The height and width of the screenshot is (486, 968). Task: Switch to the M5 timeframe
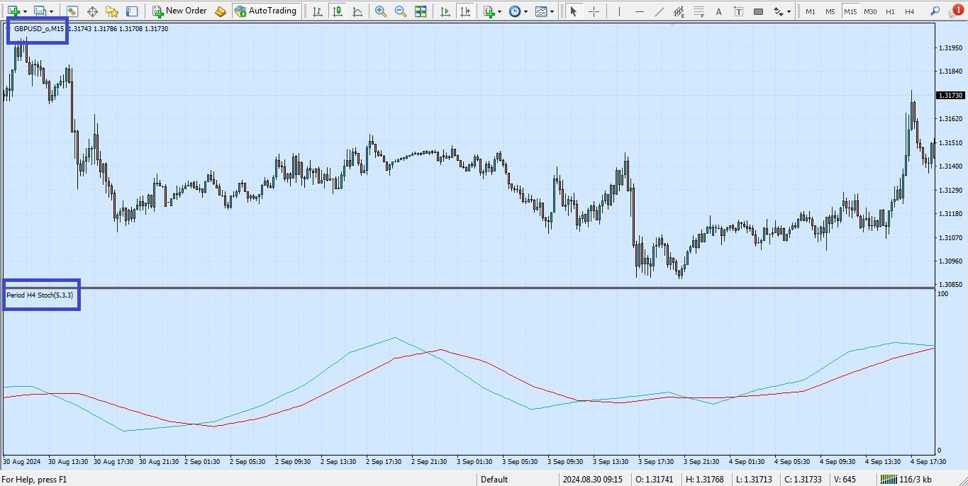(x=830, y=11)
